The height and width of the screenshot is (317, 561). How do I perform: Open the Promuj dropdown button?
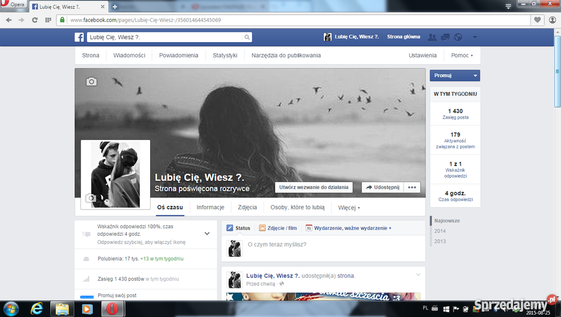(x=455, y=75)
